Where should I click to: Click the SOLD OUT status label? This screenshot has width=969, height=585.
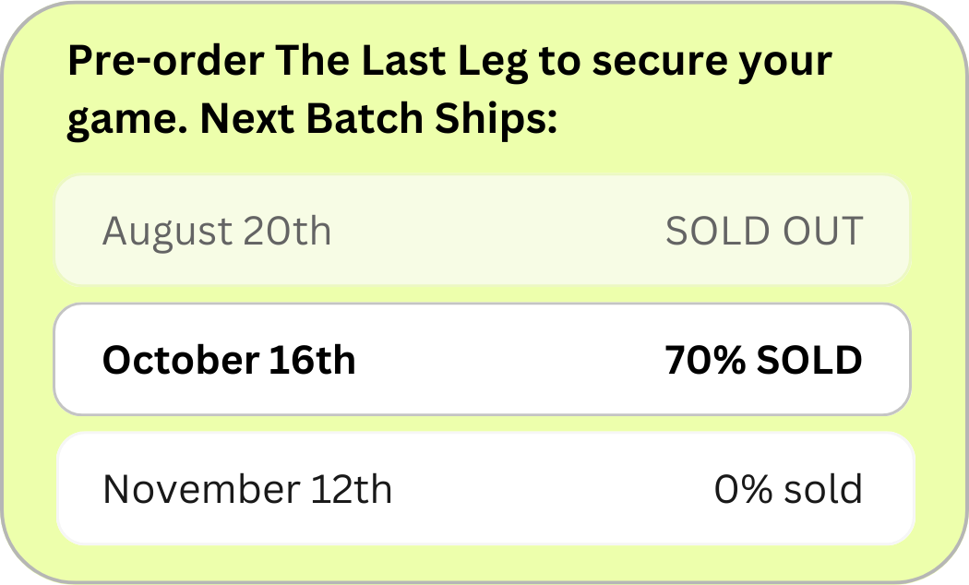(764, 231)
